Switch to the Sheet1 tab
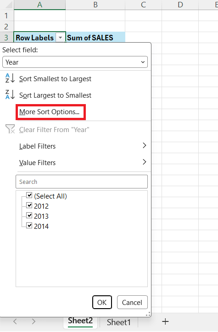 point(119,322)
